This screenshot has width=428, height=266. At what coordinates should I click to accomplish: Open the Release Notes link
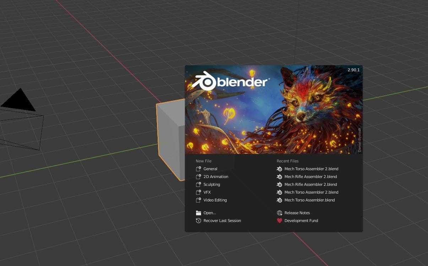pyautogui.click(x=293, y=213)
